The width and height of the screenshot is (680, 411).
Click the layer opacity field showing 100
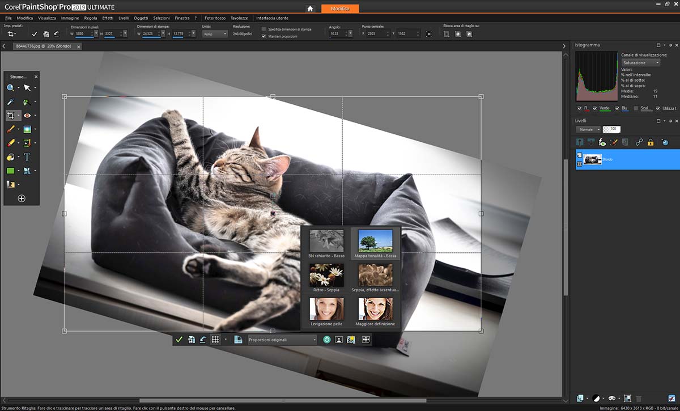click(x=611, y=129)
